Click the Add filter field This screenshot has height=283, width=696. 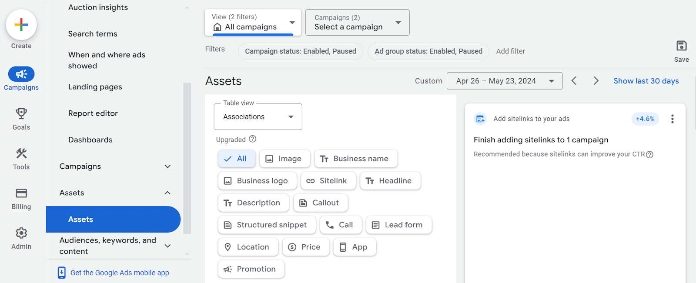pyautogui.click(x=510, y=51)
